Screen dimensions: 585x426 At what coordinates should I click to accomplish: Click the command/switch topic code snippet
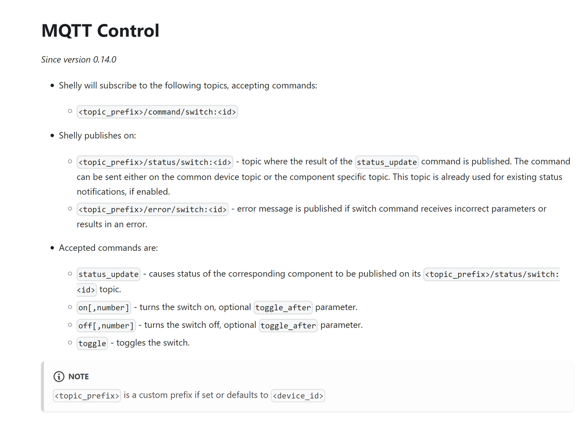157,112
